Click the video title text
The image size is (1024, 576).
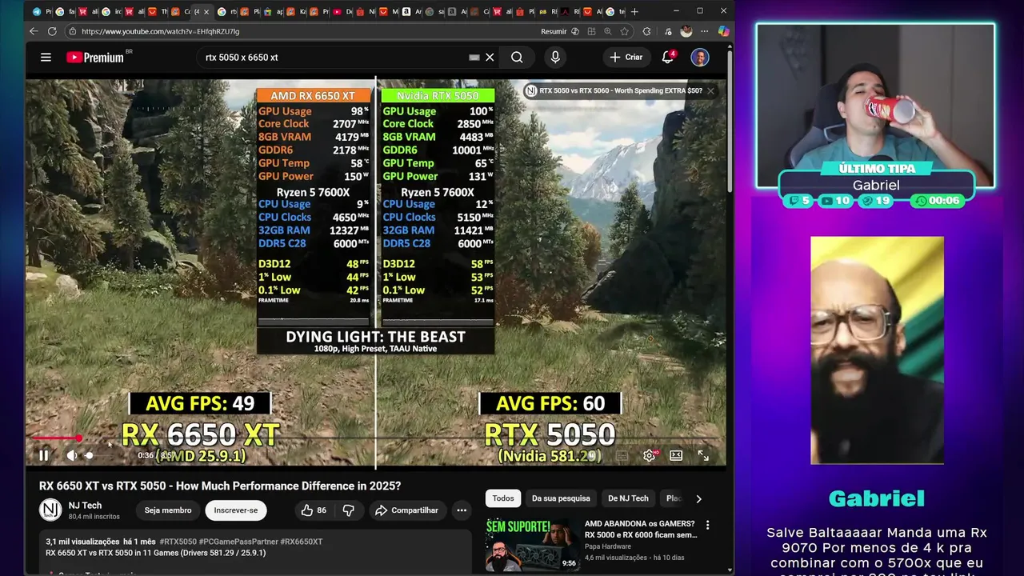220,486
